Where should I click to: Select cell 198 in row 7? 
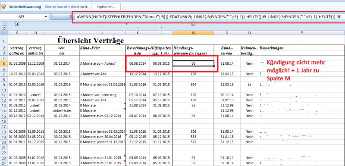[x=193, y=74]
